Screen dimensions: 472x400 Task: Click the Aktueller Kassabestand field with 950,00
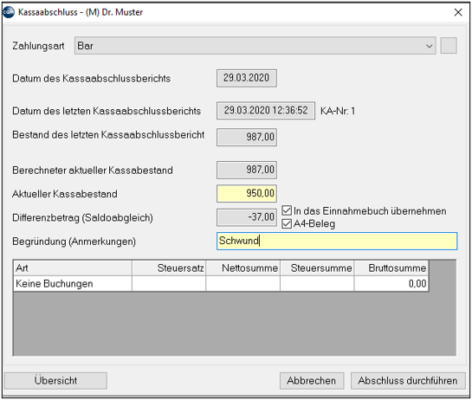247,194
